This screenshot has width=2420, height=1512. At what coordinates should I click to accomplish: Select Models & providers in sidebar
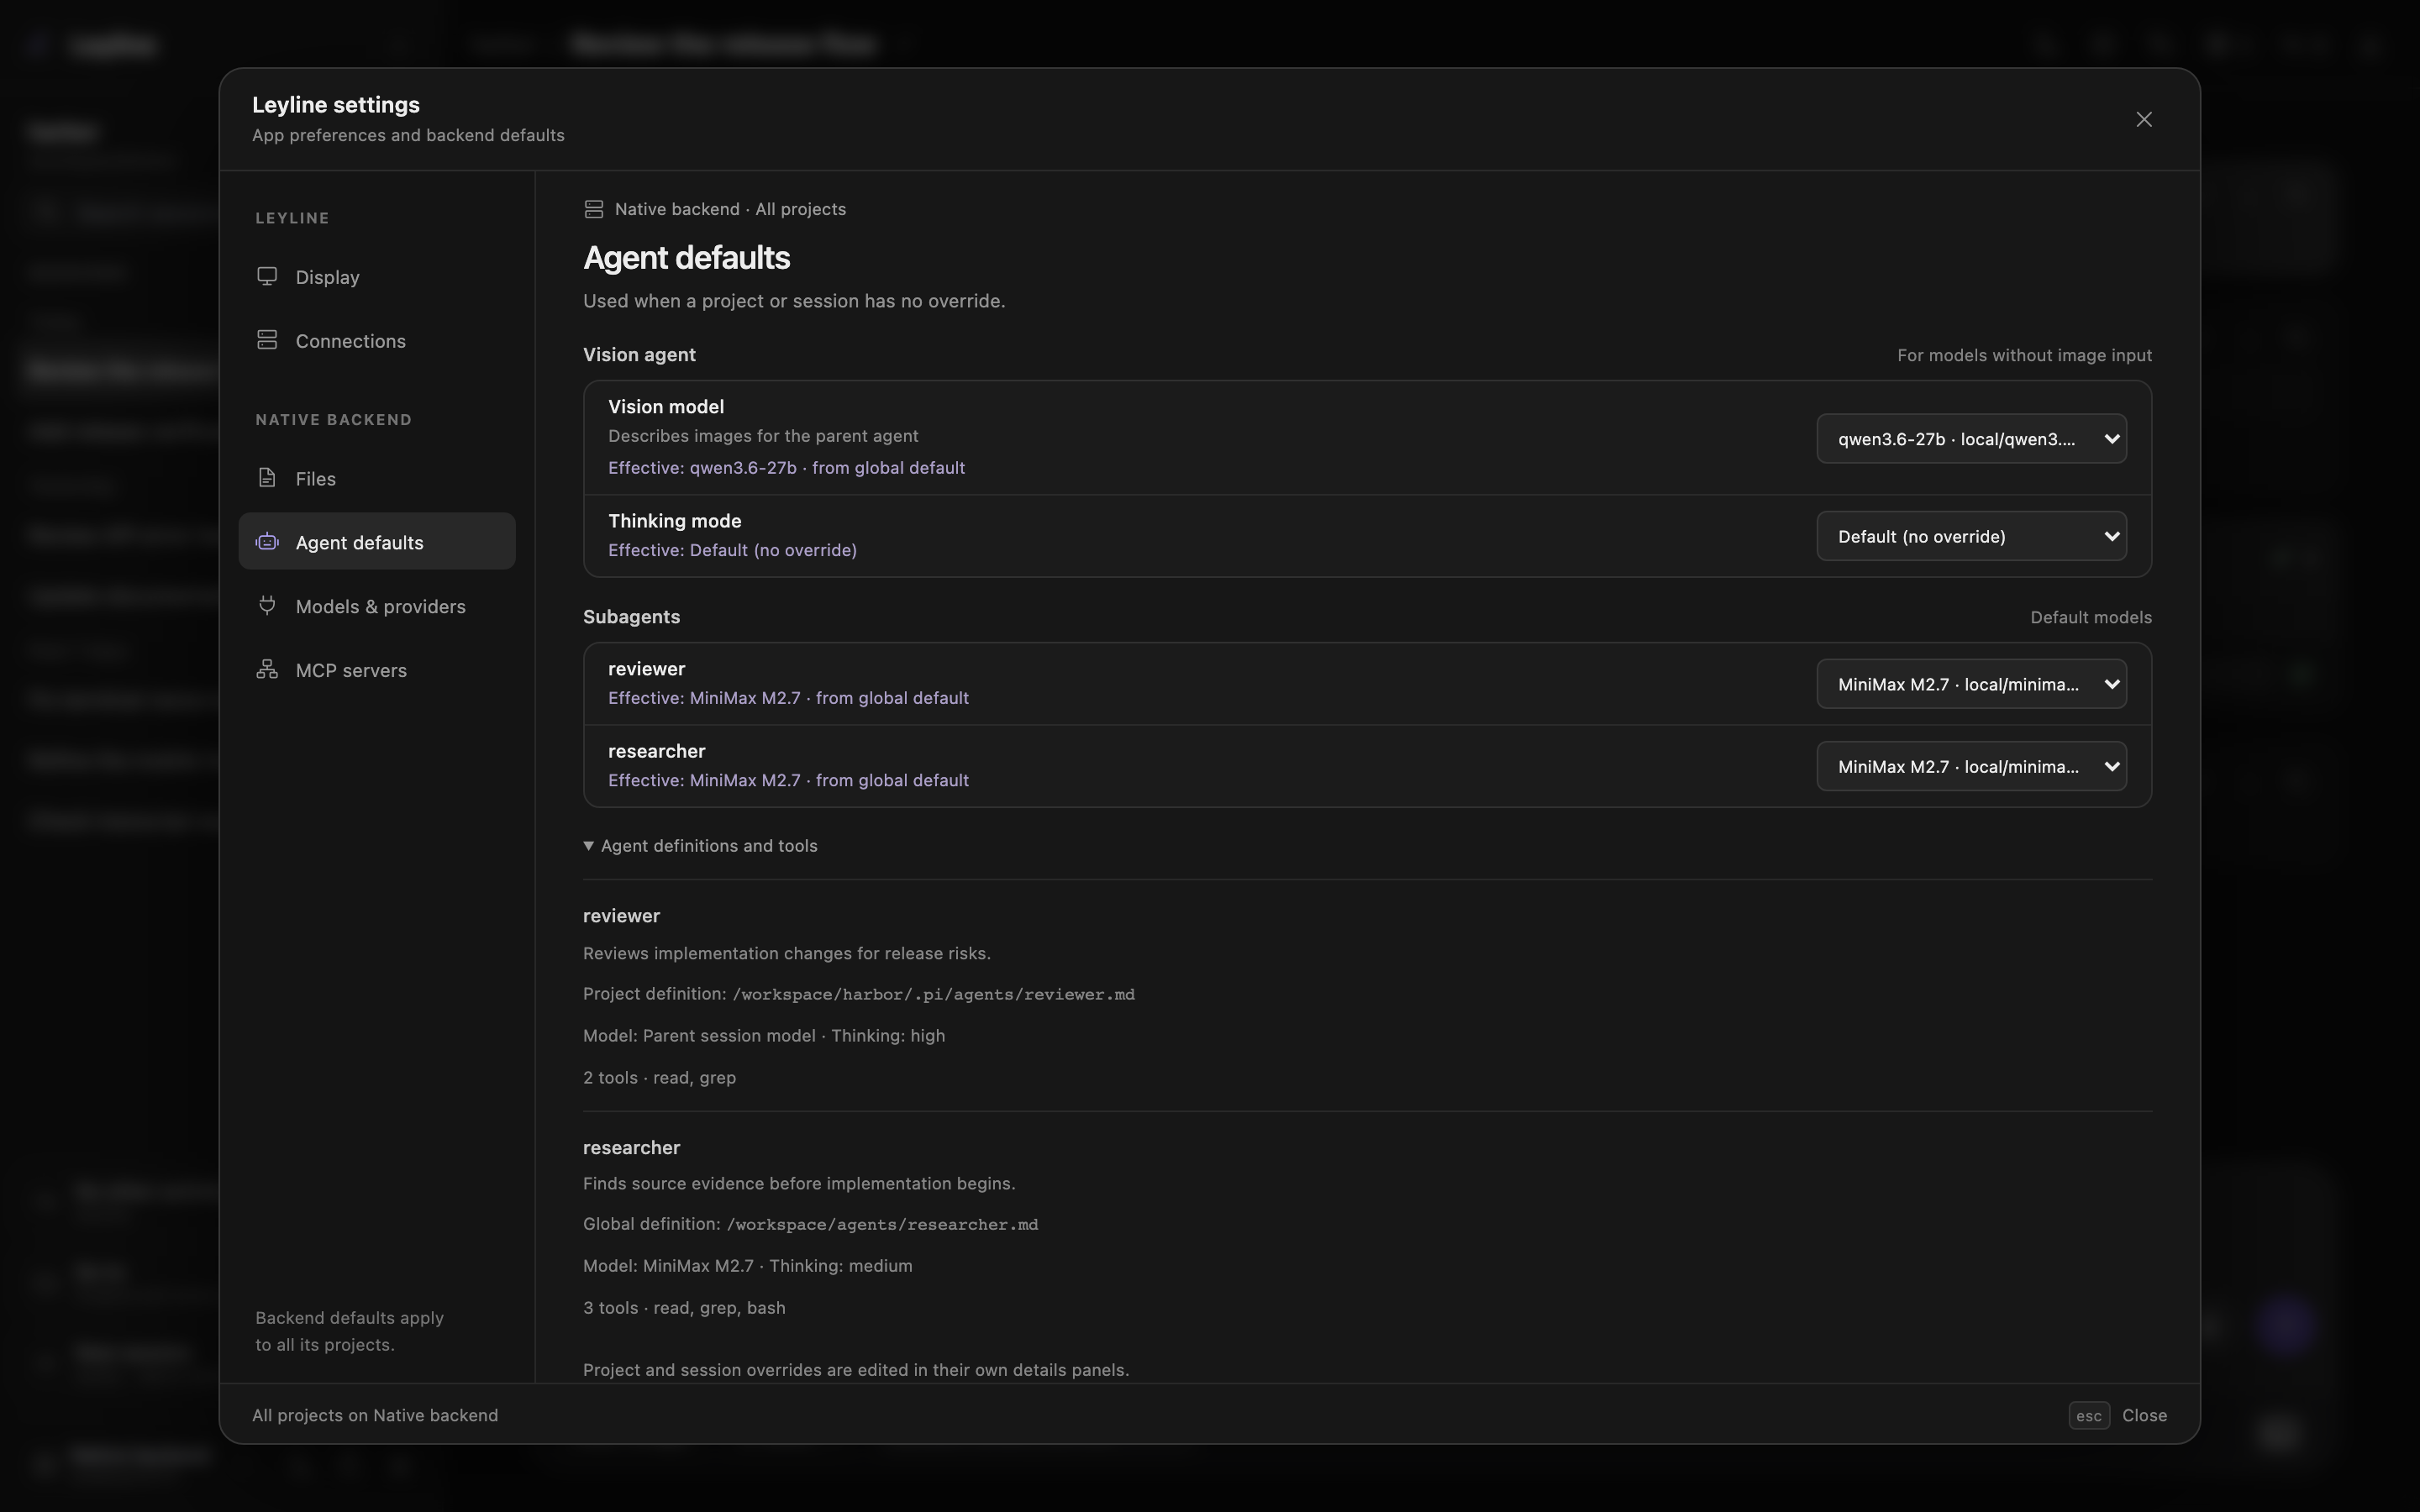tap(377, 606)
